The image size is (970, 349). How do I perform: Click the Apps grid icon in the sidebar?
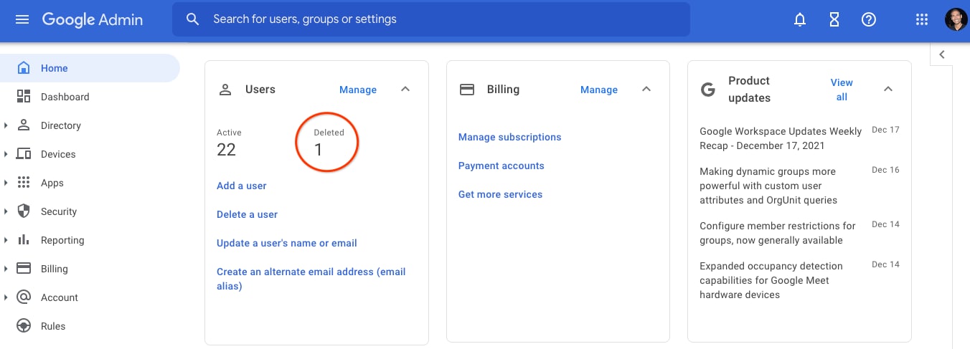tap(24, 183)
